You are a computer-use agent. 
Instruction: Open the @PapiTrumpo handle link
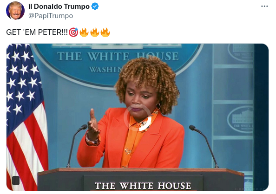coord(51,16)
